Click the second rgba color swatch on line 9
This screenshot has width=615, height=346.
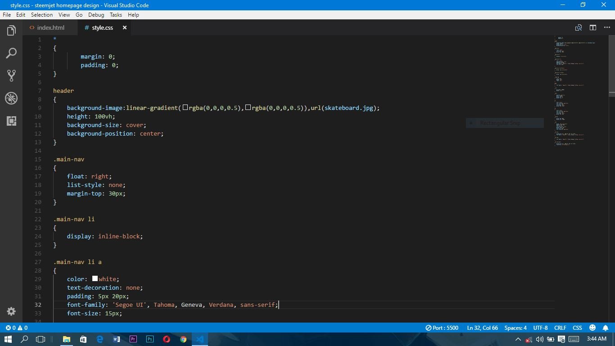pos(248,108)
